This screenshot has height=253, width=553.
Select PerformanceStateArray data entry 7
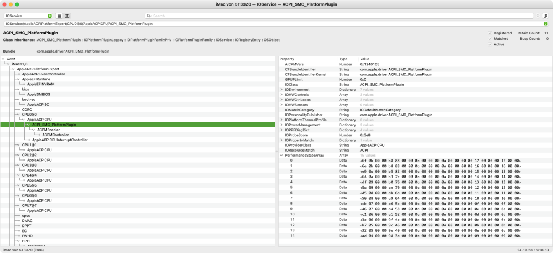[415, 198]
